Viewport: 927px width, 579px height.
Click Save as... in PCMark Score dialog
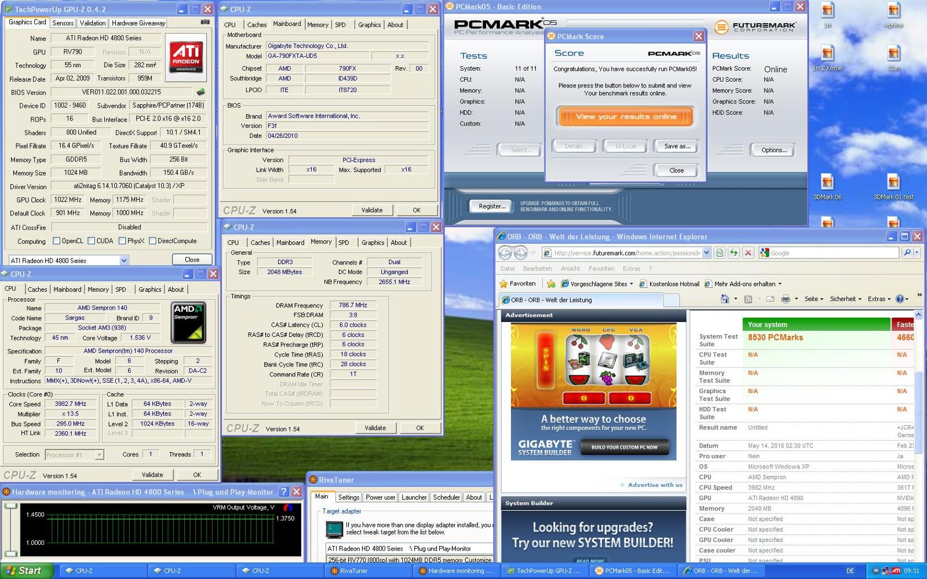click(x=677, y=146)
